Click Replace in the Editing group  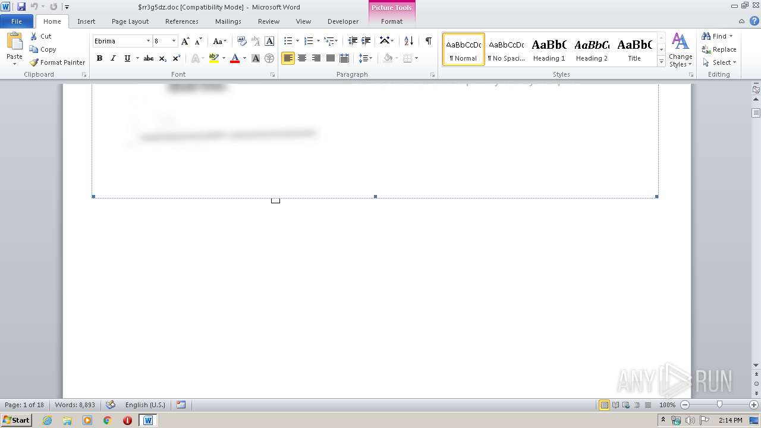[x=719, y=49]
